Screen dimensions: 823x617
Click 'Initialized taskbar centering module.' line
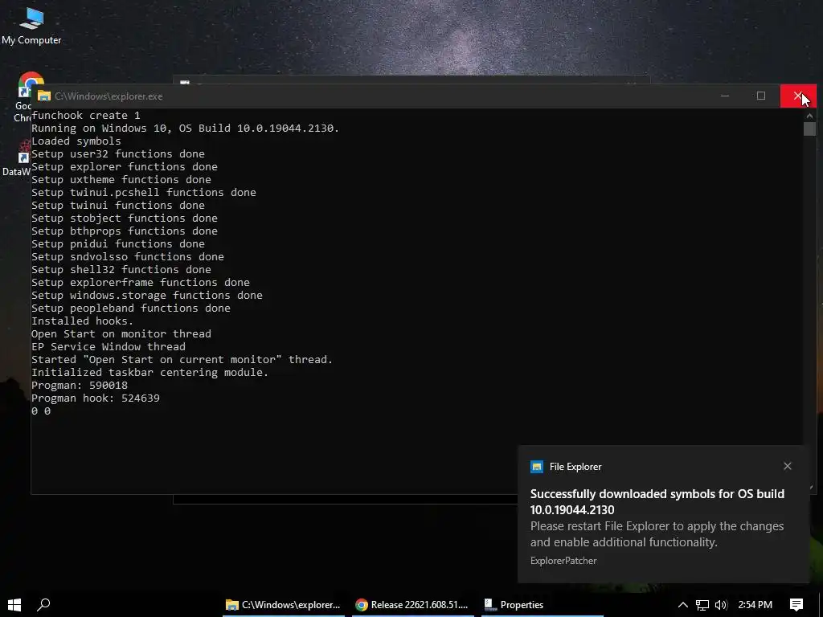coord(149,373)
